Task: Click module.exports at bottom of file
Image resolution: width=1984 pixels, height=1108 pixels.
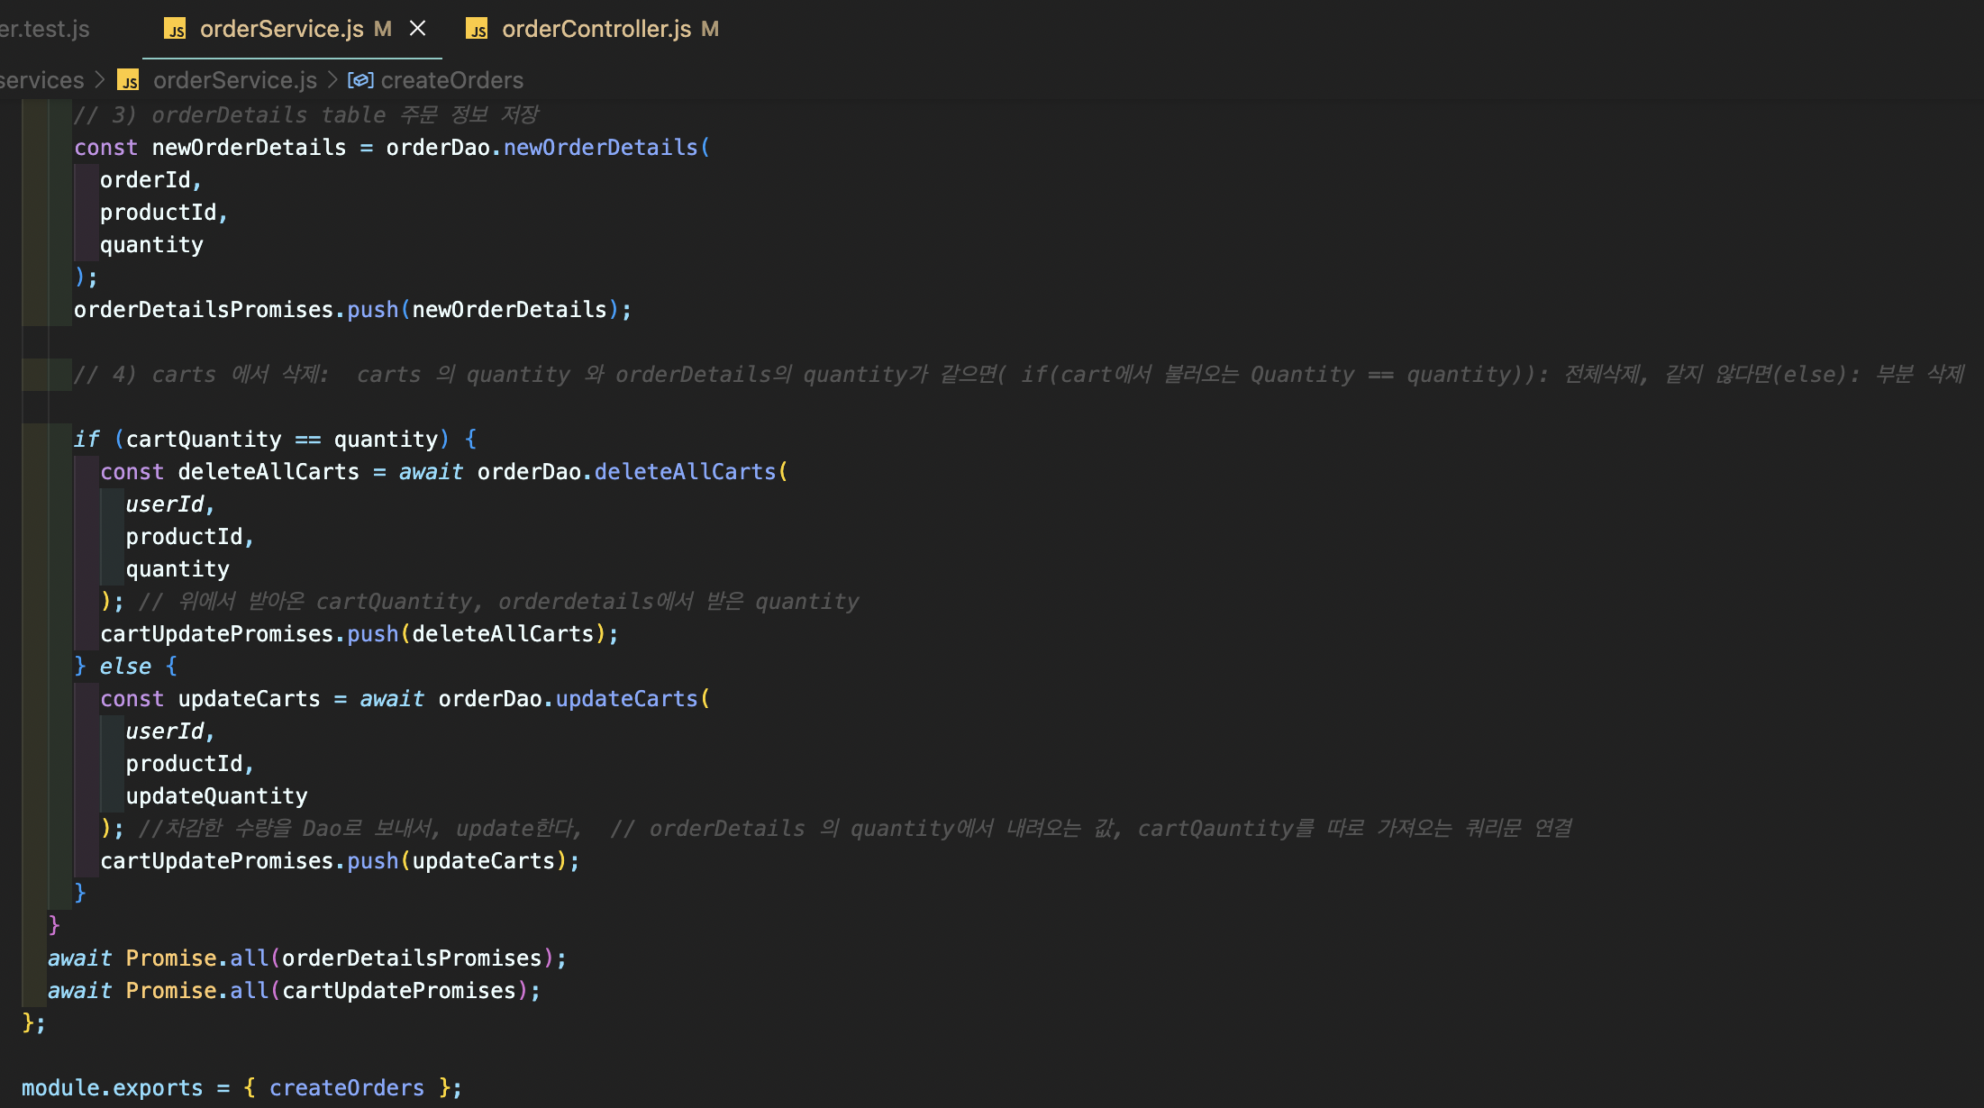Action: tap(112, 1087)
